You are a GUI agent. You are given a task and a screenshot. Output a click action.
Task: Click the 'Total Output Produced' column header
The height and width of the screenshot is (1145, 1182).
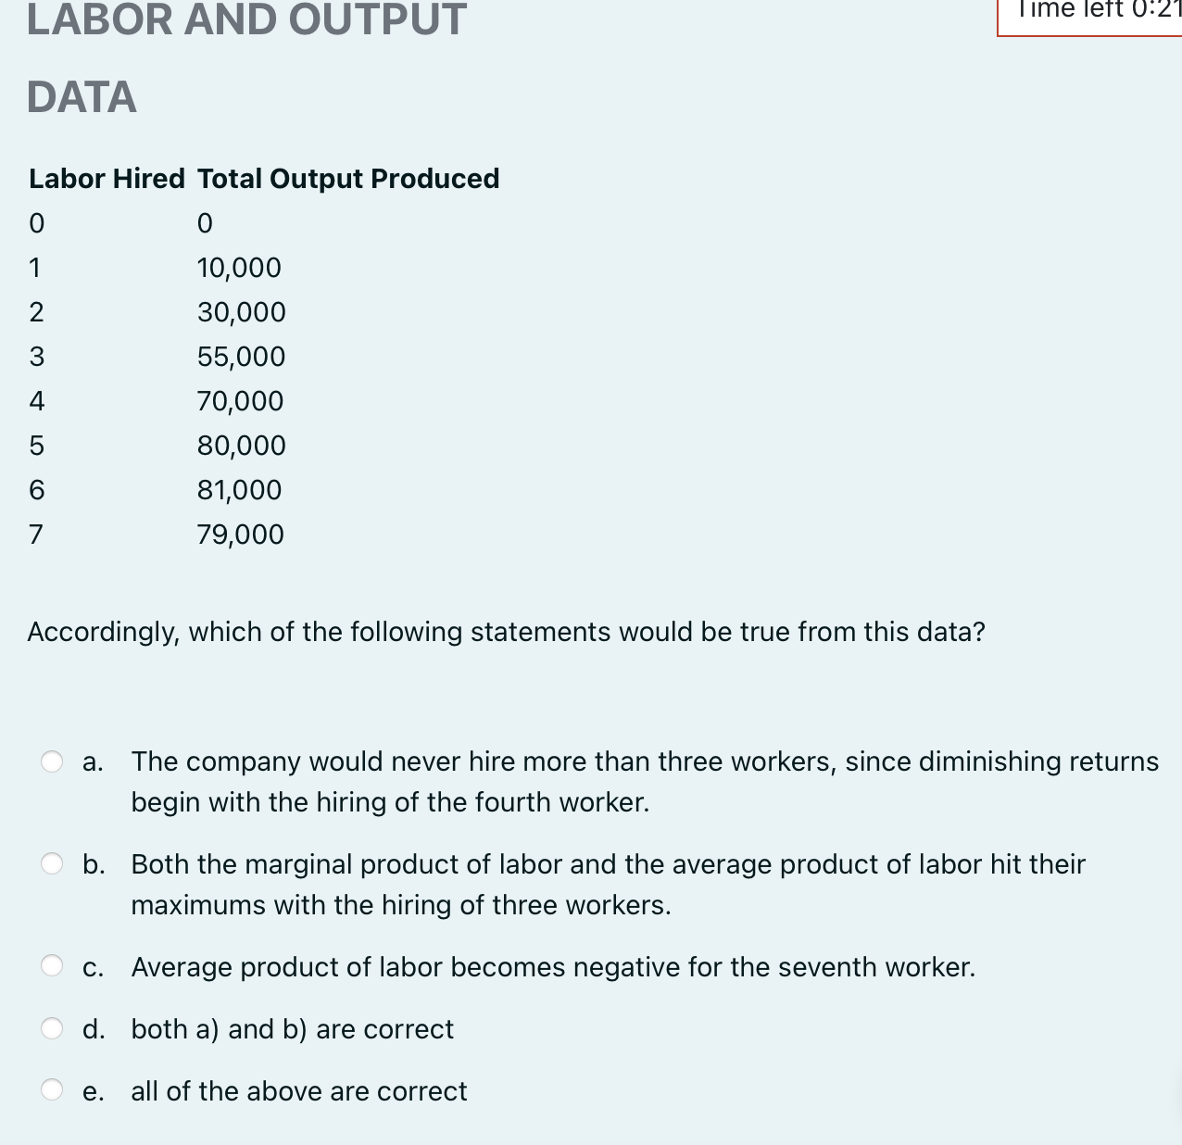347,178
